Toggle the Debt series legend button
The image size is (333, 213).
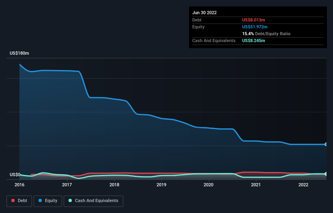tap(19, 201)
